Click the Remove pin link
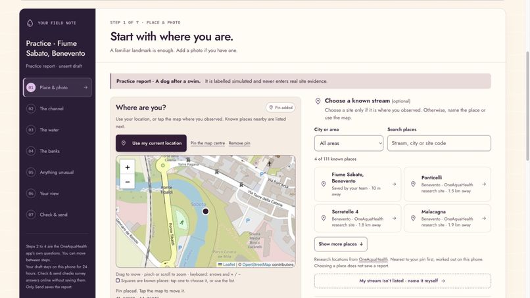The height and width of the screenshot is (298, 530). [x=239, y=143]
